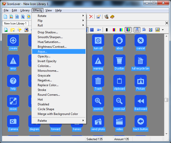Viewport: 171px width, 143px height.
Task: Expand the Rotate submenu
Action: coord(59,16)
